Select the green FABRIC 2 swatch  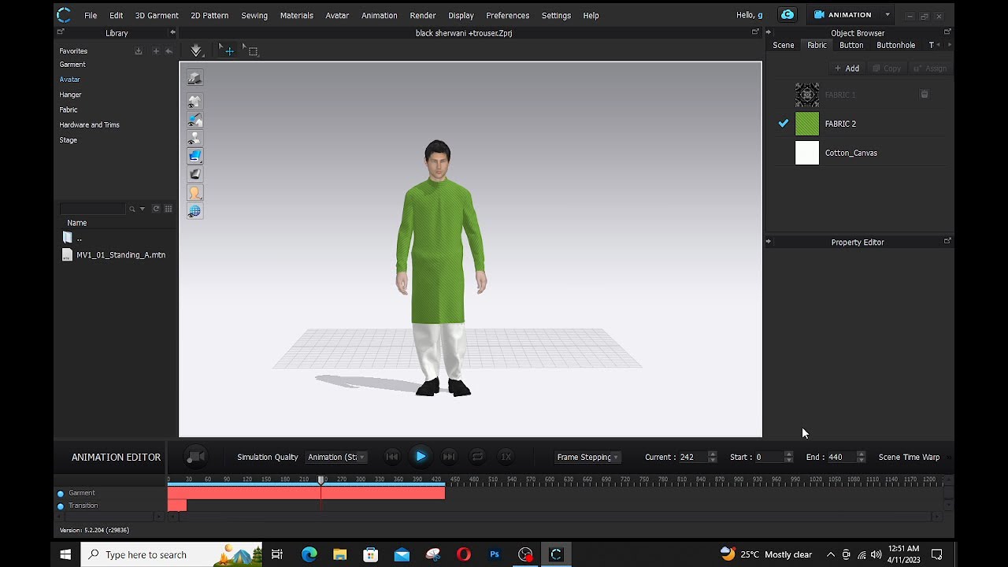[807, 124]
